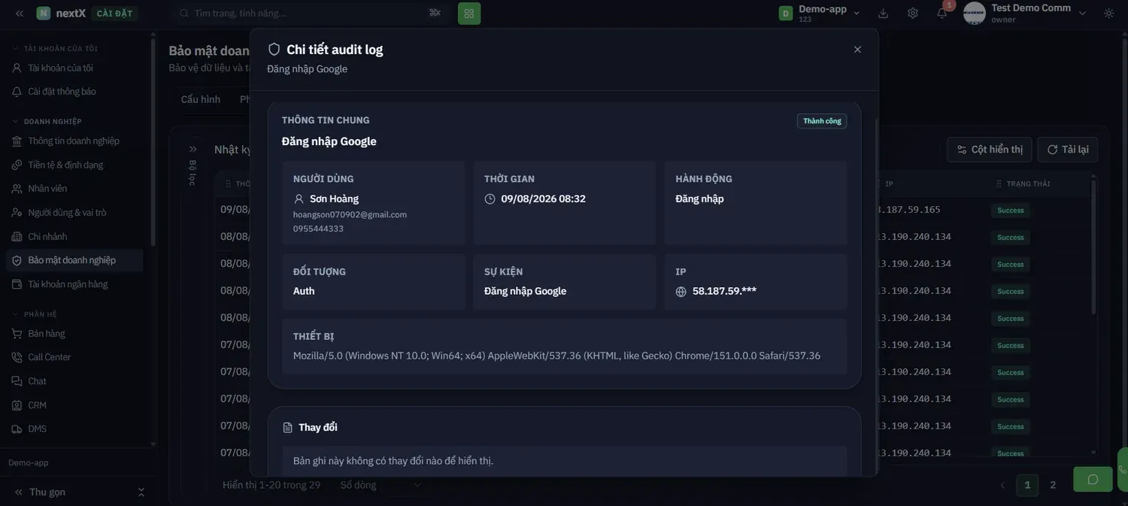The width and height of the screenshot is (1128, 506).
Task: Open Tiền tệ & định dạng settings
Action: (x=74, y=165)
